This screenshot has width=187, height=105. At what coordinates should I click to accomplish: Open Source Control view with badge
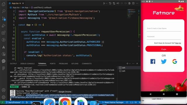click(4, 19)
